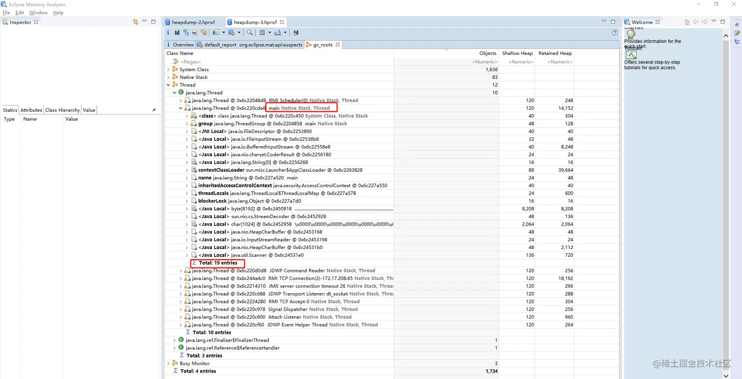This screenshot has height=379, width=742.
Task: Expand the Native Stack node
Action: pyautogui.click(x=168, y=77)
